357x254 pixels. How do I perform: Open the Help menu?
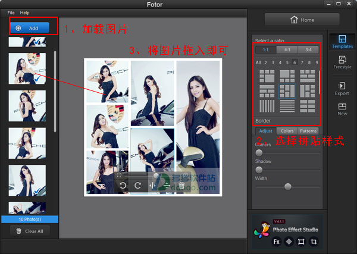(24, 12)
